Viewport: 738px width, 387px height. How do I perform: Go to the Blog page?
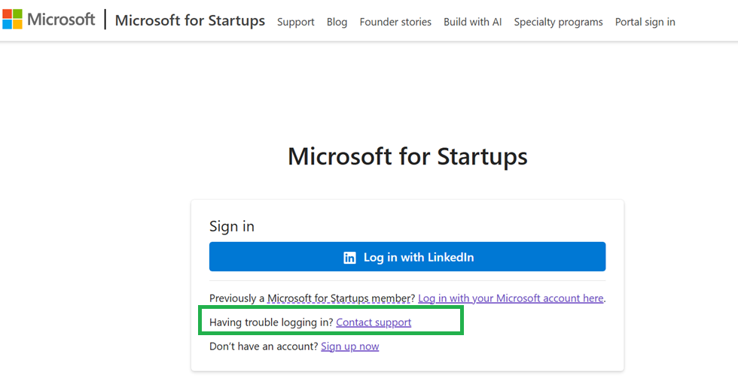point(337,22)
